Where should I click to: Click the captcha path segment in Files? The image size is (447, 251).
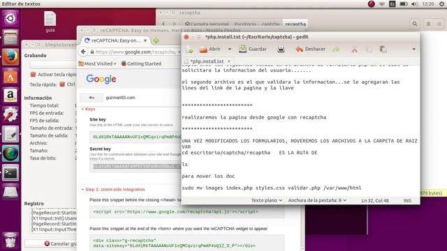270,24
